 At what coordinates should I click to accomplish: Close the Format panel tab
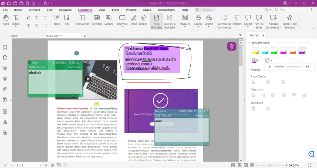[263, 36]
